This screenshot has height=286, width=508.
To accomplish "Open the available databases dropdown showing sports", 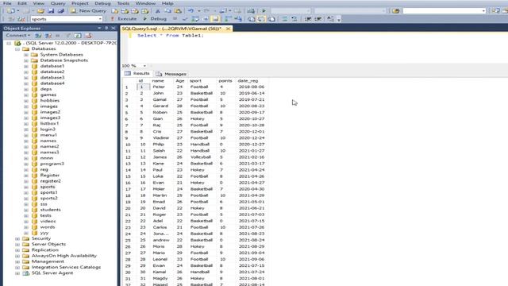I will click(x=100, y=19).
